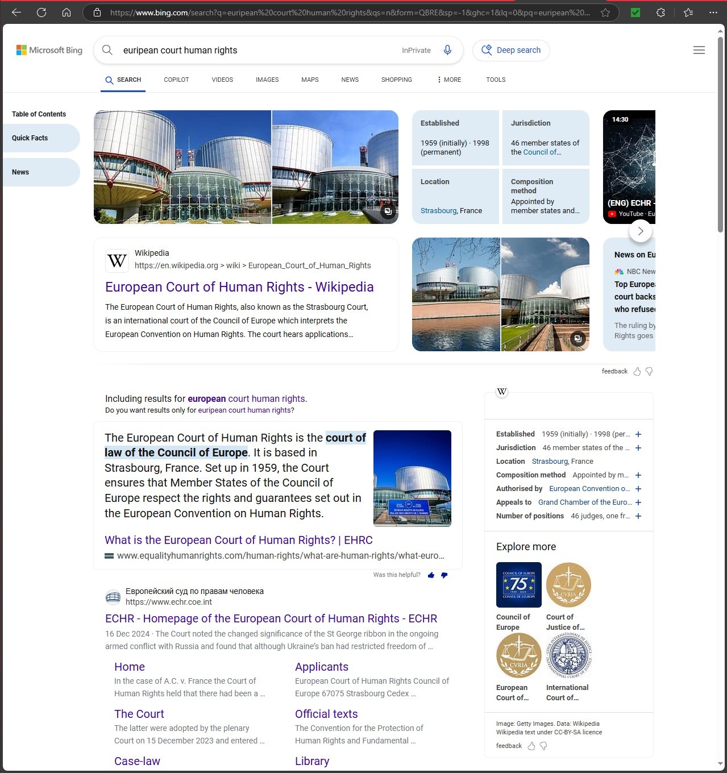Open The Court sitelink

[139, 714]
